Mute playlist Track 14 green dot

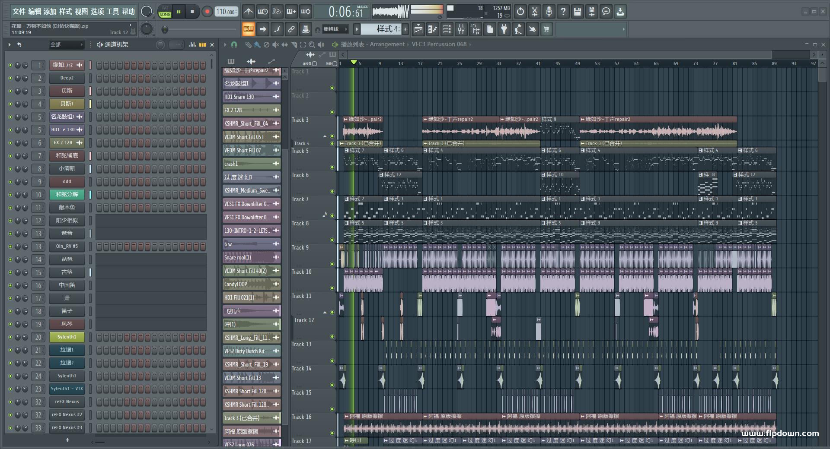[332, 385]
